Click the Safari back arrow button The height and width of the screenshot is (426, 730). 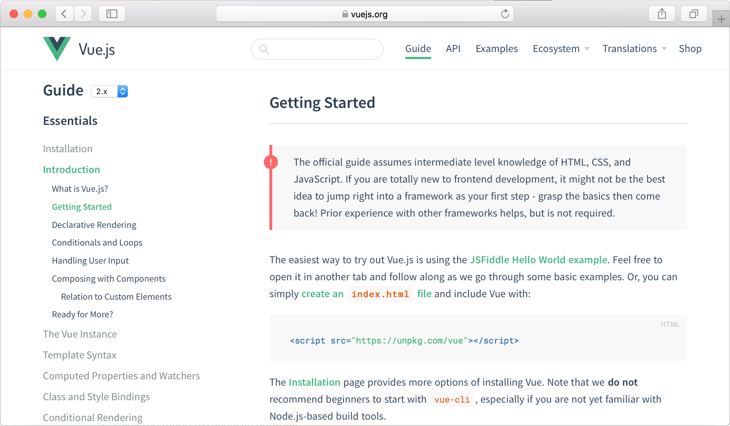point(64,14)
